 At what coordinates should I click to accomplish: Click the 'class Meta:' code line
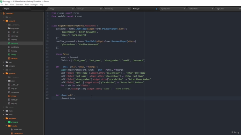click(x=62, y=54)
